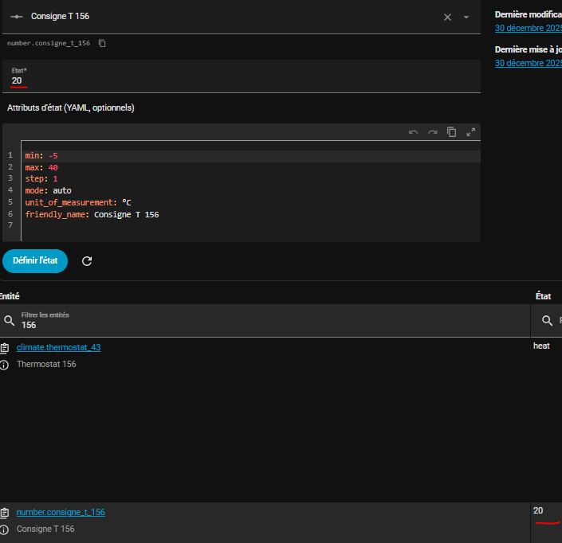Refresh the entity state with reload icon
This screenshot has height=543, width=562.
(x=87, y=261)
